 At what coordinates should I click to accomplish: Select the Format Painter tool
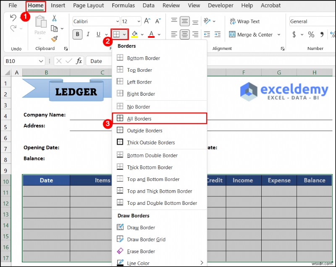click(x=54, y=38)
